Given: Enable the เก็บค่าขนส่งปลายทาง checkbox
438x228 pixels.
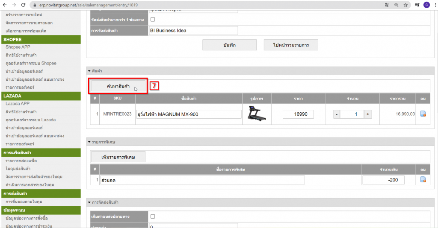Looking at the screenshot, I should 153,216.
